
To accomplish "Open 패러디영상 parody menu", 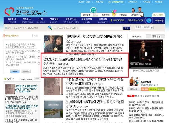I will point(87,20).
